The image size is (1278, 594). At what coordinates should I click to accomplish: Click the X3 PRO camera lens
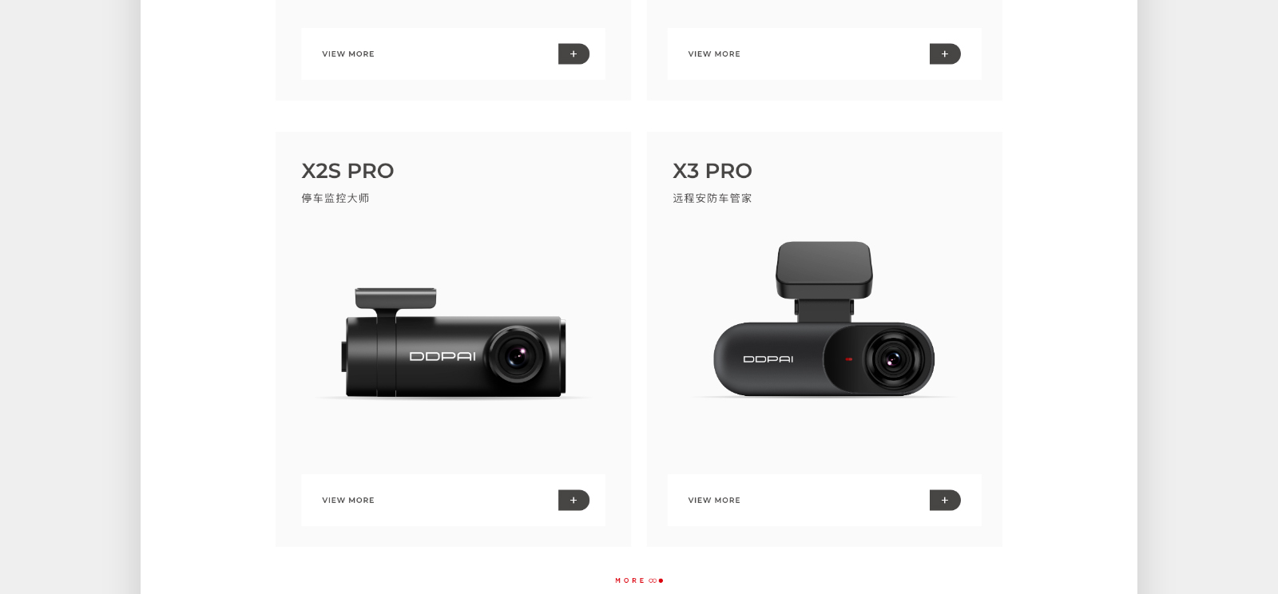891,359
